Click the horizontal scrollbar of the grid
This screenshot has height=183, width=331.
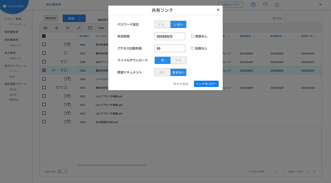point(112,165)
